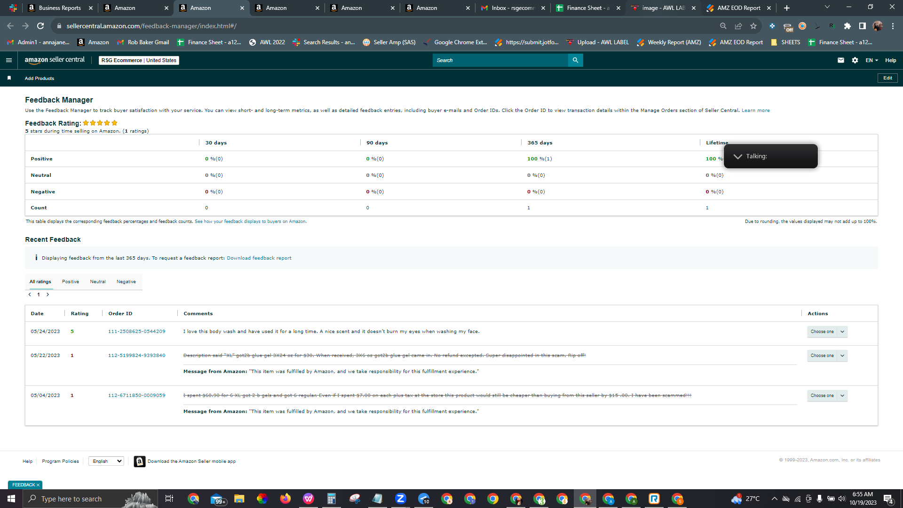Open the Program Policies footer link
The height and width of the screenshot is (508, 903).
(x=60, y=461)
